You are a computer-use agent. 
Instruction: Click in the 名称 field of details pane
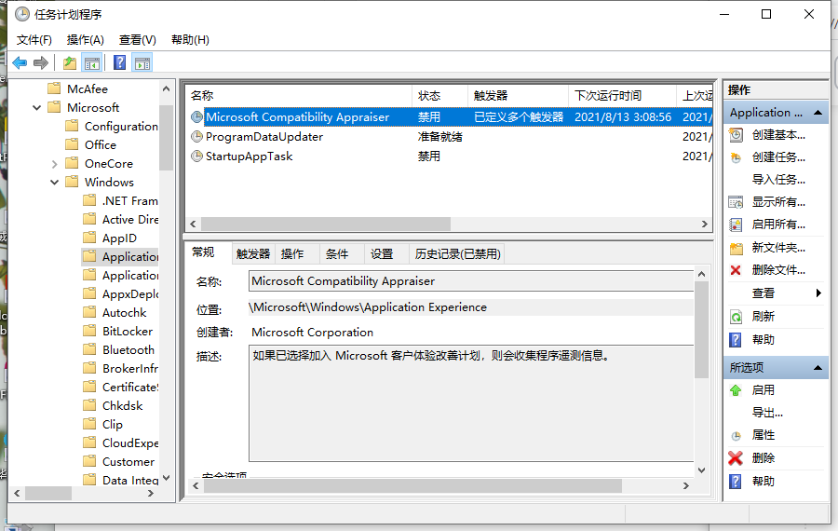(x=471, y=280)
